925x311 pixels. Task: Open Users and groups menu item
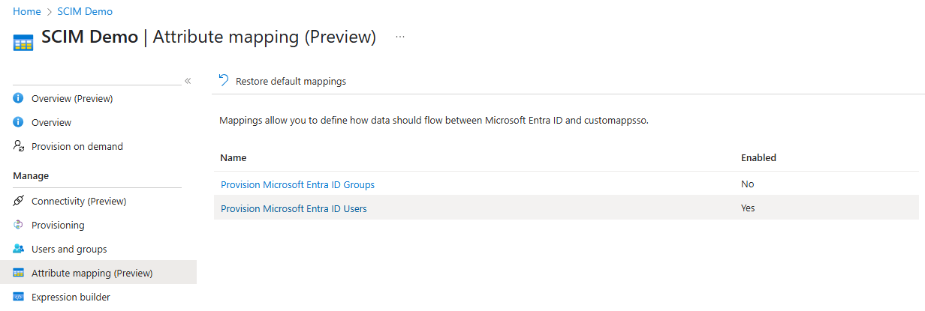coord(69,249)
